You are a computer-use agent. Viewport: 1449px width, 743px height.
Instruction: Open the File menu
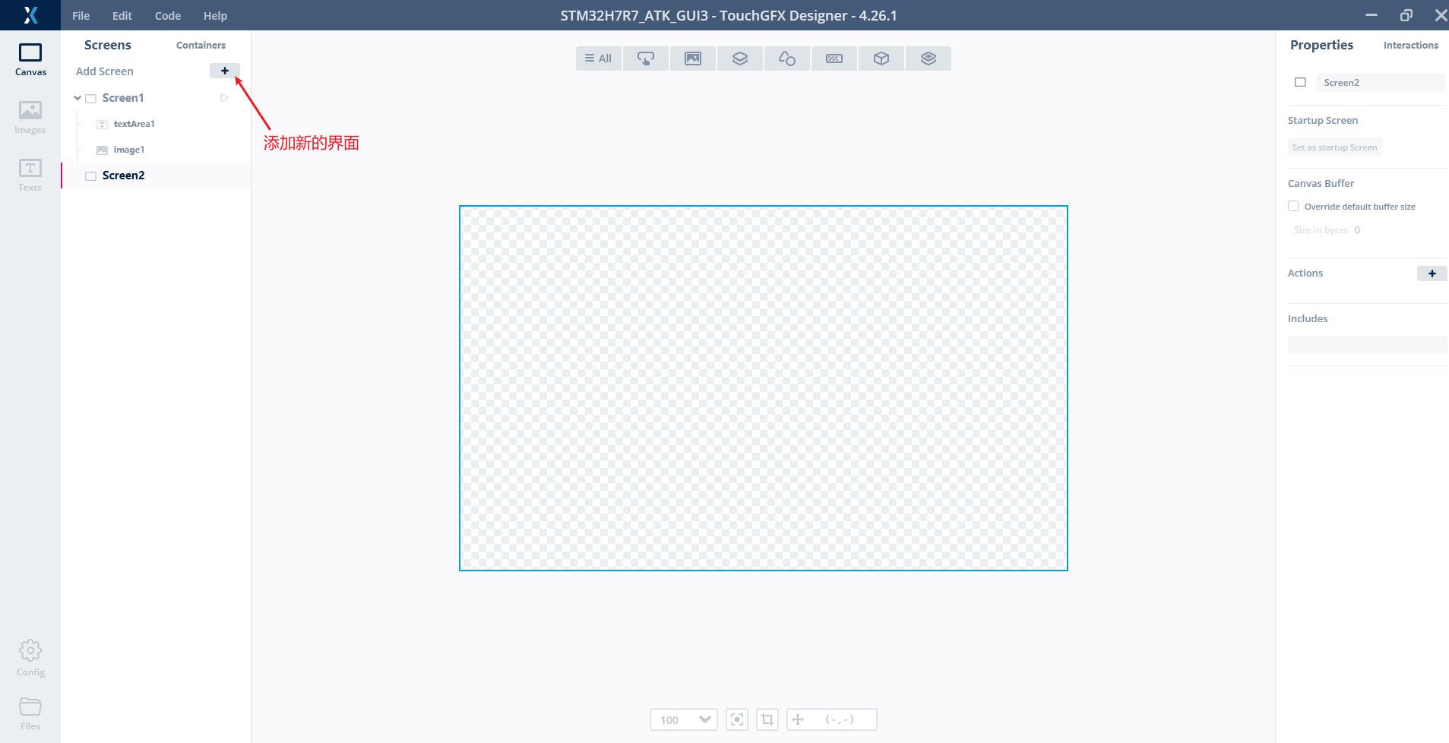81,15
